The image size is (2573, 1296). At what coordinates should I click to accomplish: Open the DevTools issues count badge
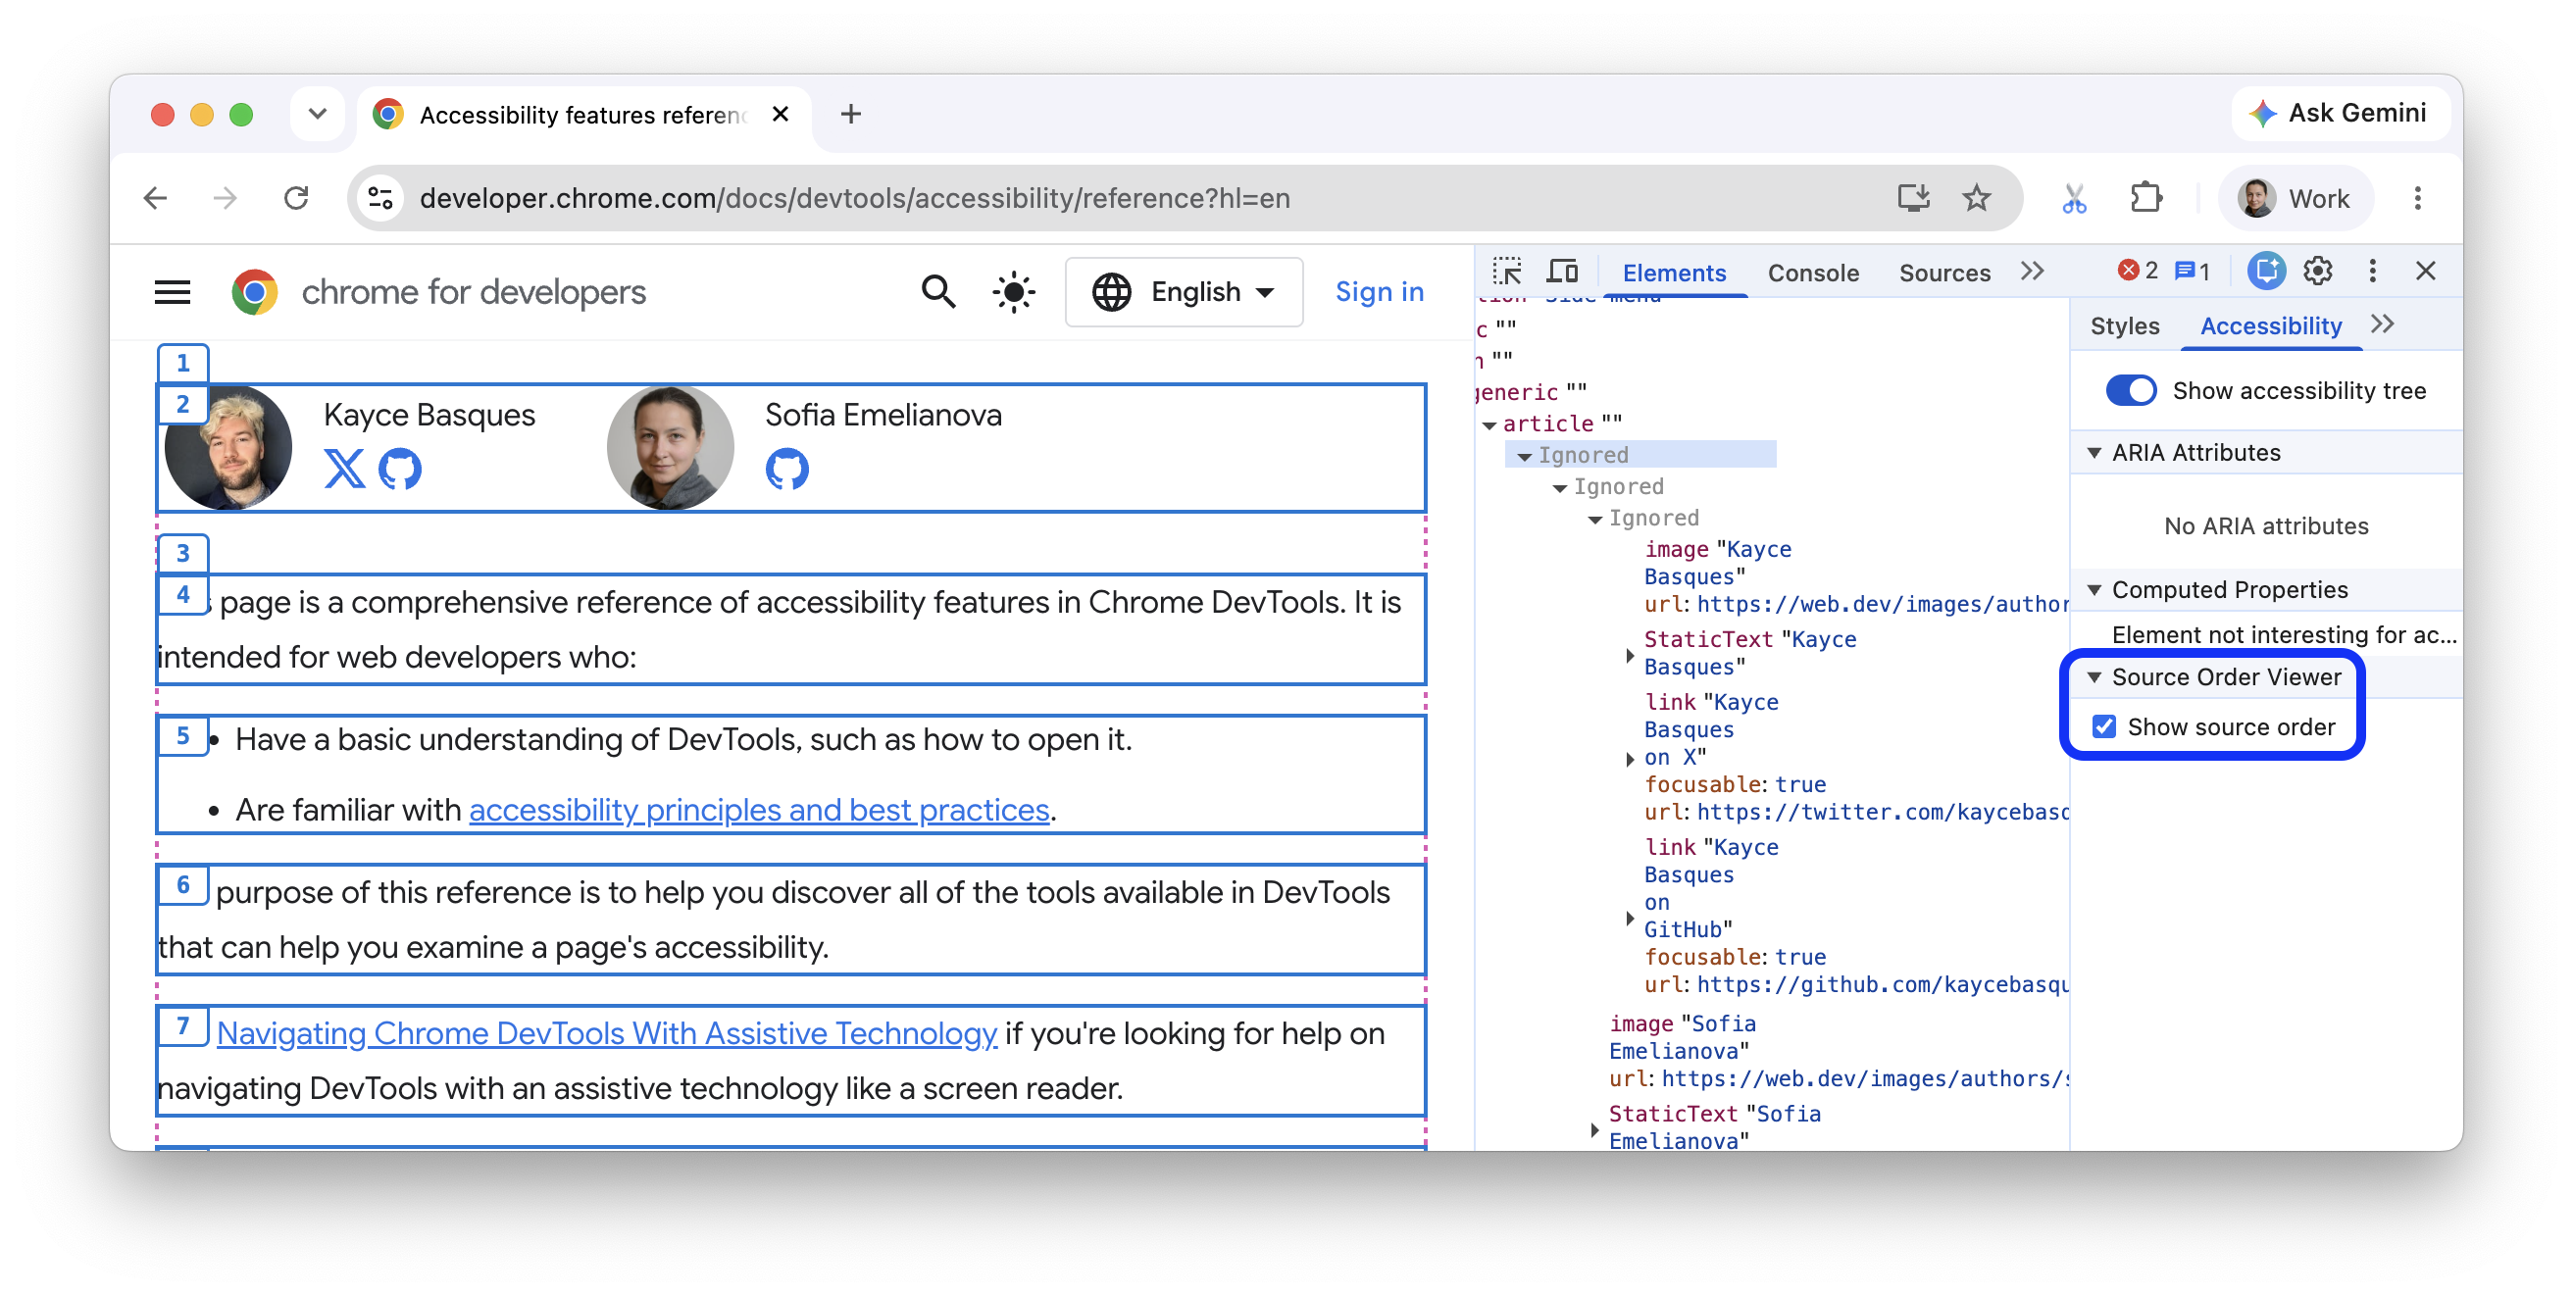pyautogui.click(x=2192, y=271)
